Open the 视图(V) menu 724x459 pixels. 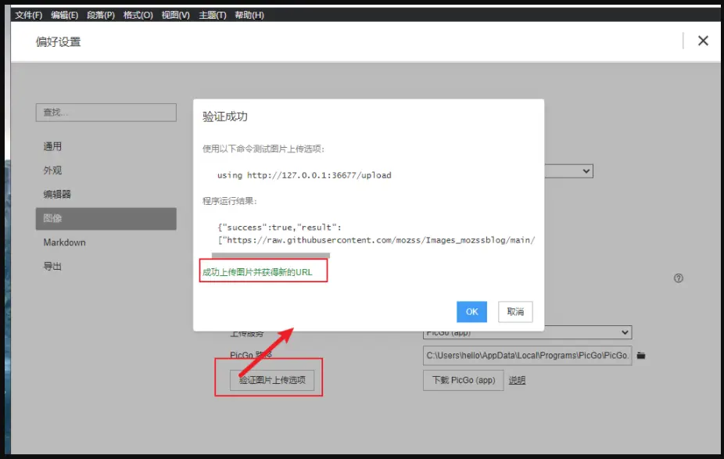(175, 15)
